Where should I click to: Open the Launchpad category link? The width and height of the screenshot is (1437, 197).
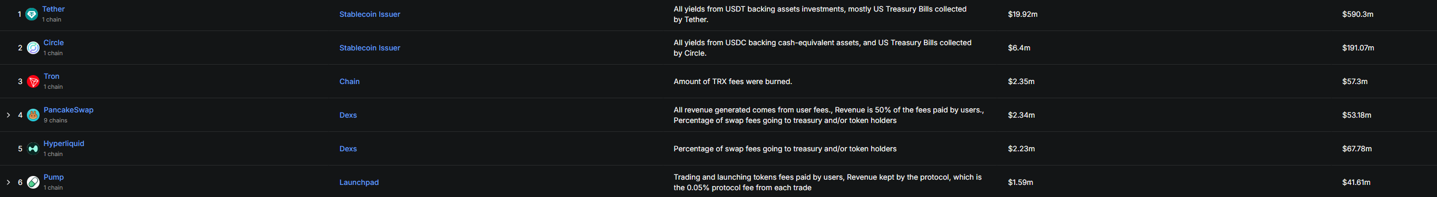359,182
